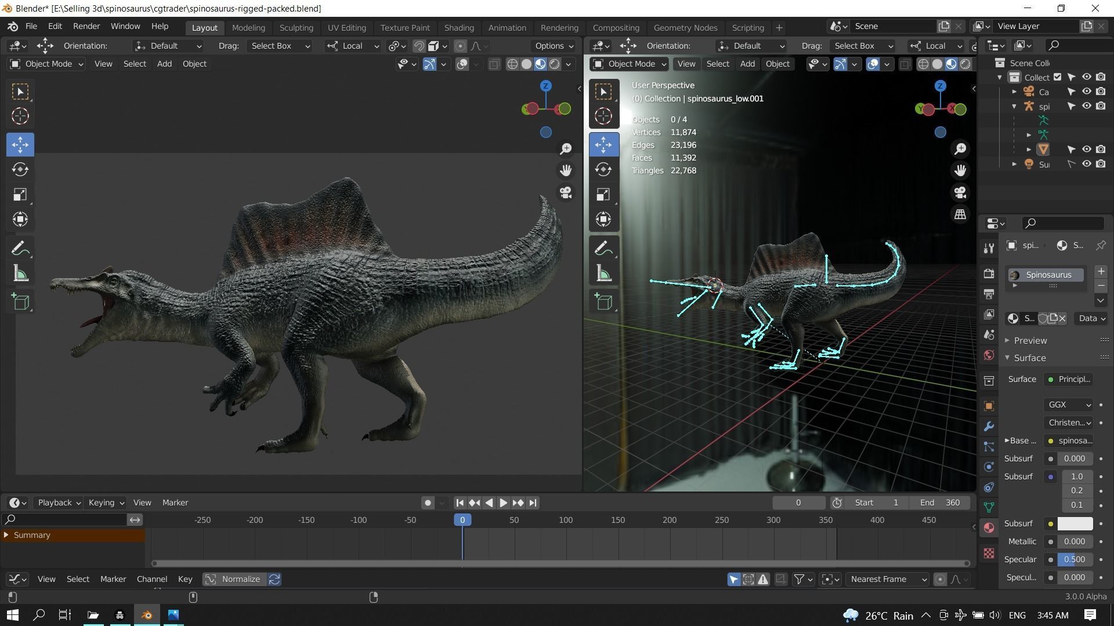Toggle auto keying record button
This screenshot has width=1114, height=626.
[428, 503]
